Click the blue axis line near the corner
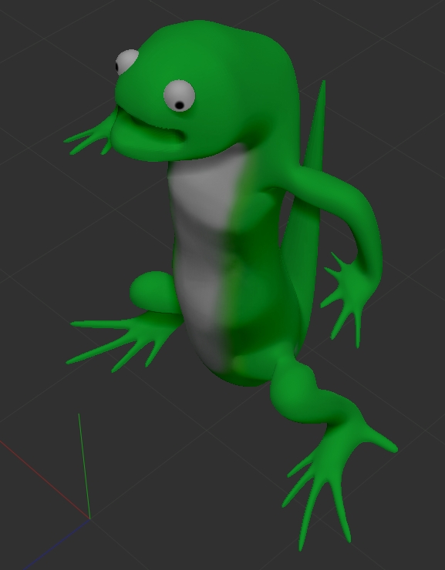Image resolution: width=445 pixels, height=570 pixels. pos(56,544)
